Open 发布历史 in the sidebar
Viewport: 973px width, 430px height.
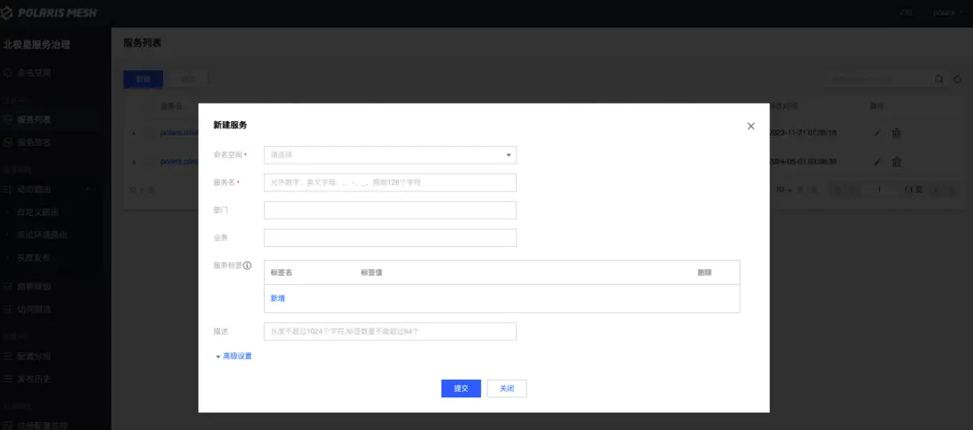click(35, 379)
